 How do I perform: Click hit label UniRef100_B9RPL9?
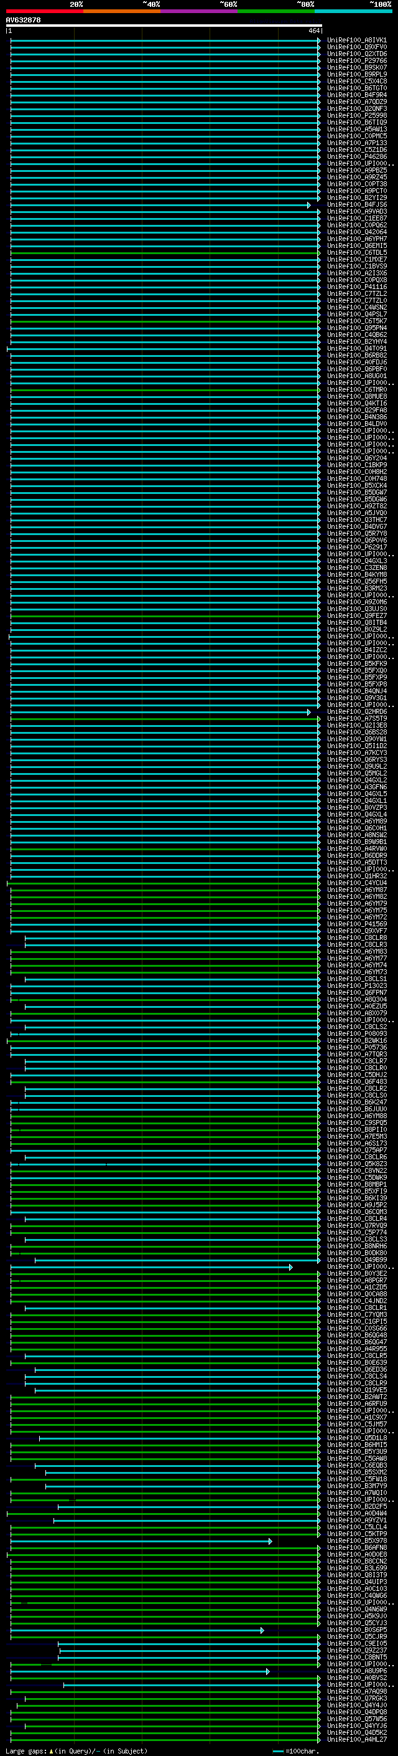tap(356, 74)
